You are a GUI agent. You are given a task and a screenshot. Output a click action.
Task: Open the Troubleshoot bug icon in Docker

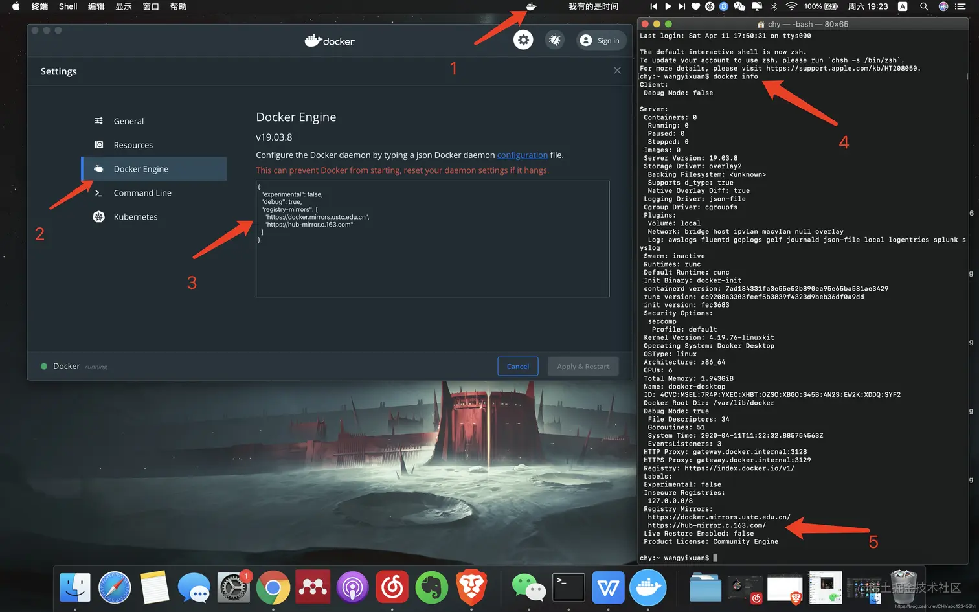(x=555, y=40)
